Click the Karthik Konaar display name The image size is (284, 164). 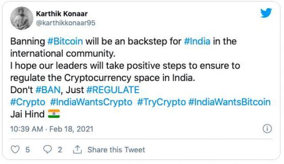(62, 14)
